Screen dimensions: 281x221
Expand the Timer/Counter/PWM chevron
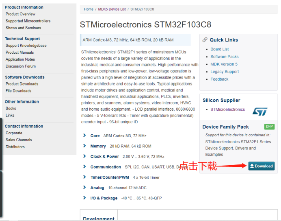click(x=84, y=177)
